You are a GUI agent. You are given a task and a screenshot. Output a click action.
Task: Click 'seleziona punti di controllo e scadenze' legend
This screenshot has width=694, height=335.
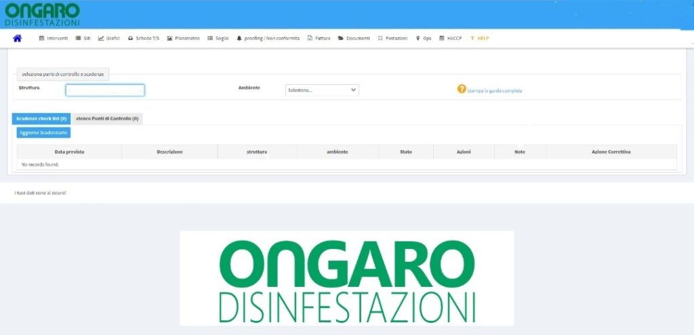pyautogui.click(x=63, y=74)
